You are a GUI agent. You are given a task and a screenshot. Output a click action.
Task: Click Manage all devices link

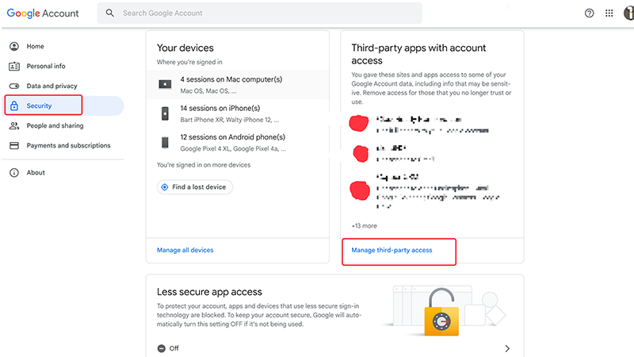(x=185, y=250)
